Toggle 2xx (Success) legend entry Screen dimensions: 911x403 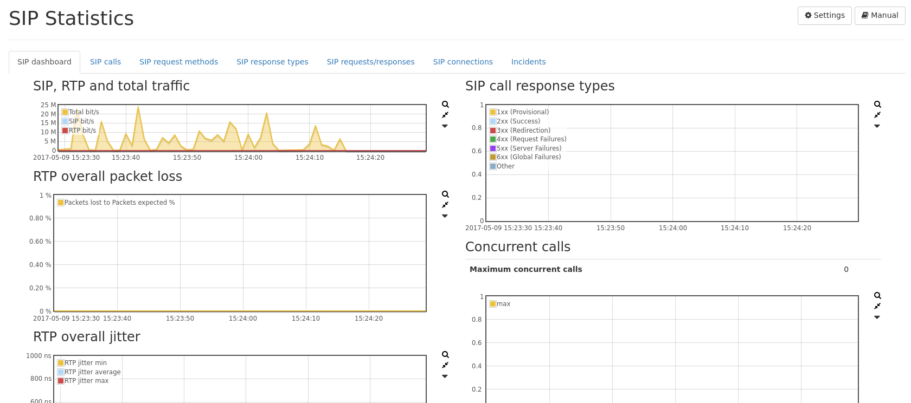[515, 121]
